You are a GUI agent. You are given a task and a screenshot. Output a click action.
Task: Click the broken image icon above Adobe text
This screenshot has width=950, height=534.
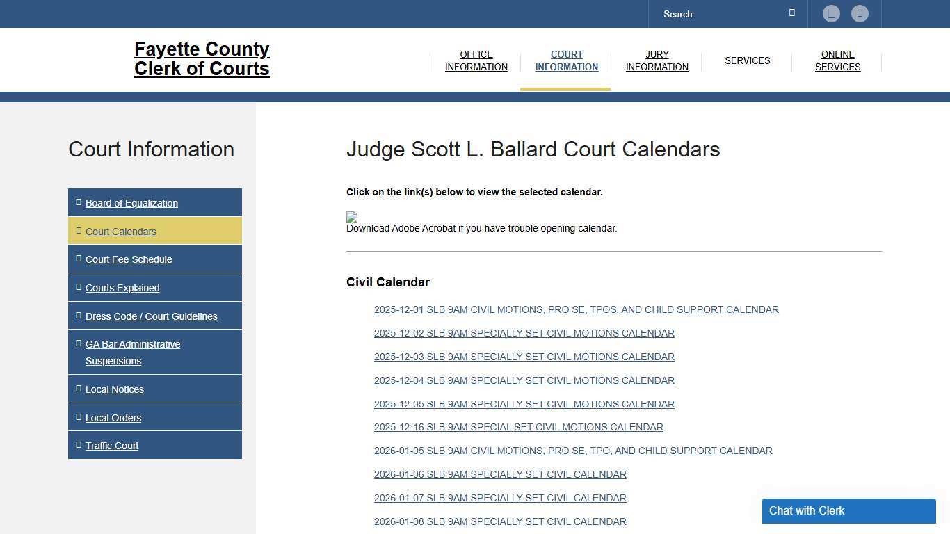(351, 216)
